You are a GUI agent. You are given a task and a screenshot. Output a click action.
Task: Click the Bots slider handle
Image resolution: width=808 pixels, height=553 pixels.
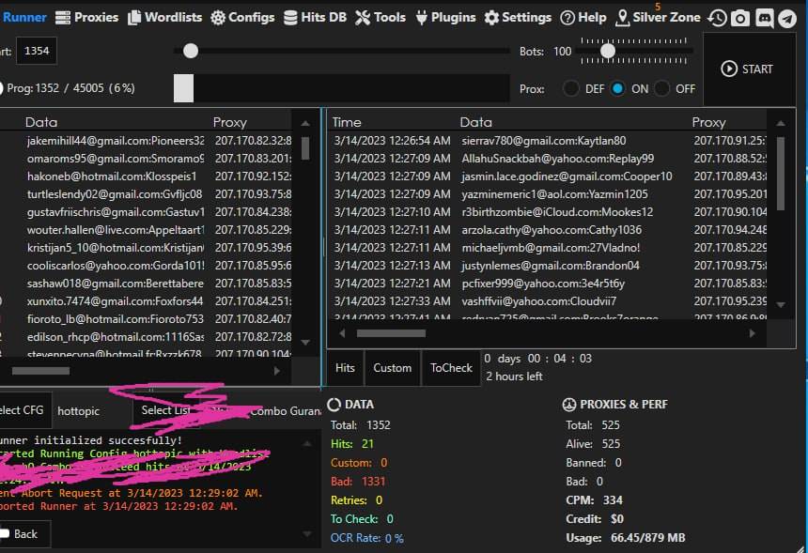point(608,51)
